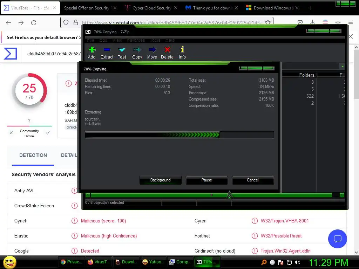
Task: Open the tracking protection shield icon
Action: tap(66, 22)
